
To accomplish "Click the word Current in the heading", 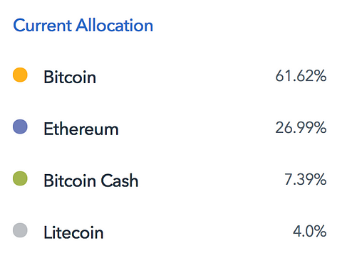I will click(x=43, y=25).
